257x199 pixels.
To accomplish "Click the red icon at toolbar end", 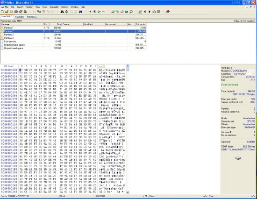I will [168, 12].
